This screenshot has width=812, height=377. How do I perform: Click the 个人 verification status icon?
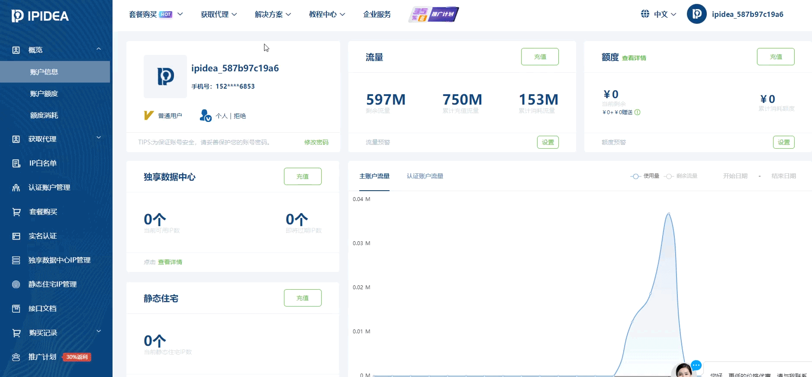click(x=205, y=115)
